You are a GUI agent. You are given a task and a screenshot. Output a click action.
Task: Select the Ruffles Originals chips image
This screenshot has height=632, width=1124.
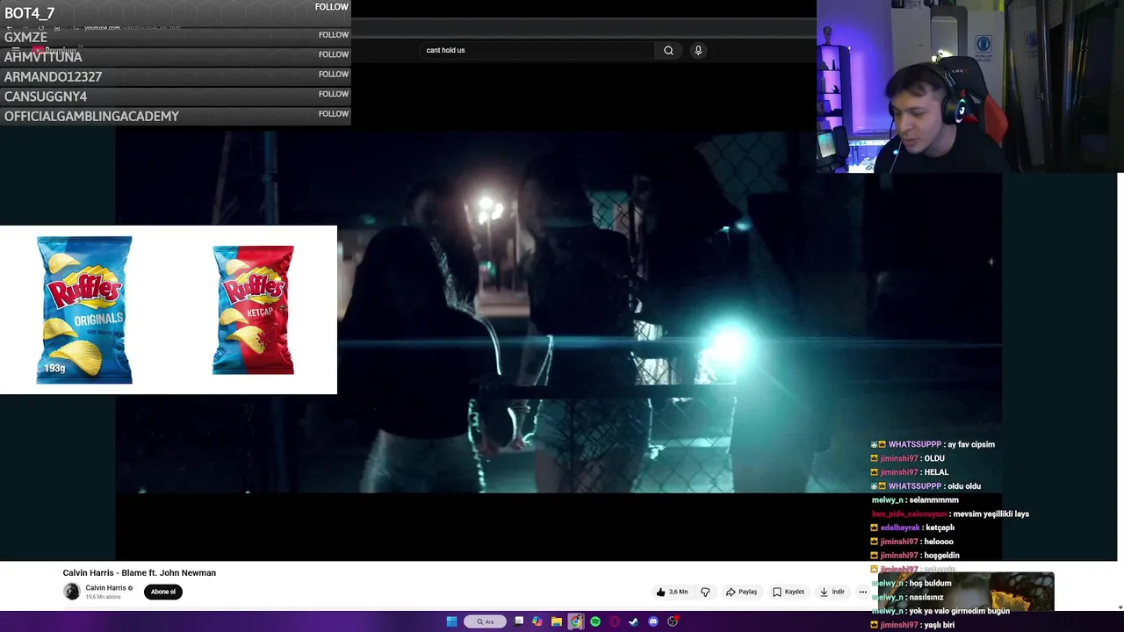click(84, 310)
